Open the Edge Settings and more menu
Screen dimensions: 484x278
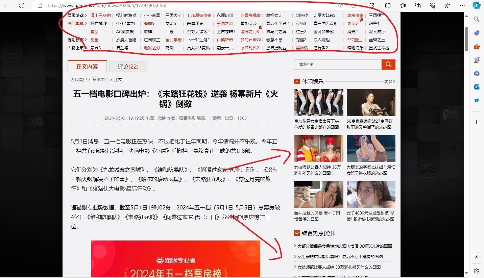click(x=462, y=5)
